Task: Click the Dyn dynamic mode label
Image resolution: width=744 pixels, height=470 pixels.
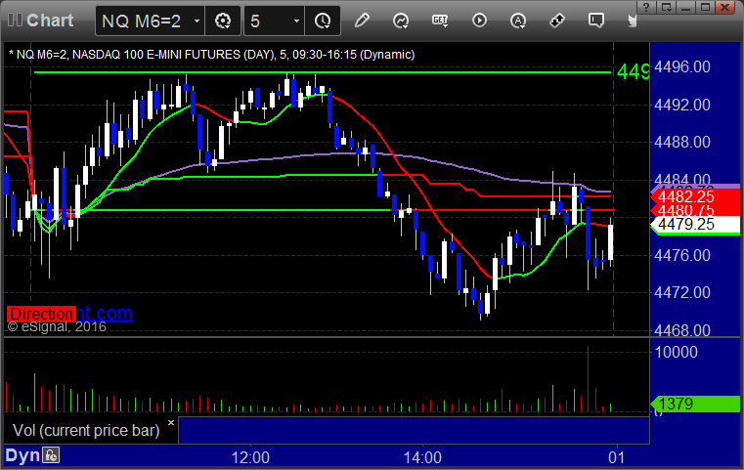Action: 22,455
